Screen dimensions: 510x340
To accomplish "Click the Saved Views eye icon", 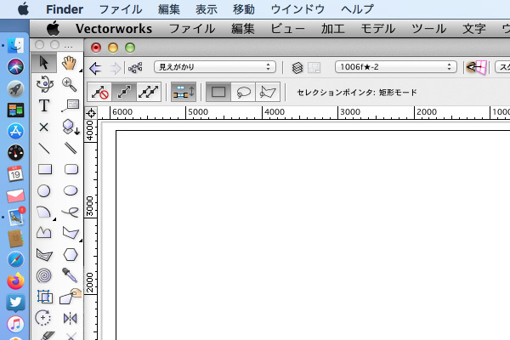I will pos(477,67).
